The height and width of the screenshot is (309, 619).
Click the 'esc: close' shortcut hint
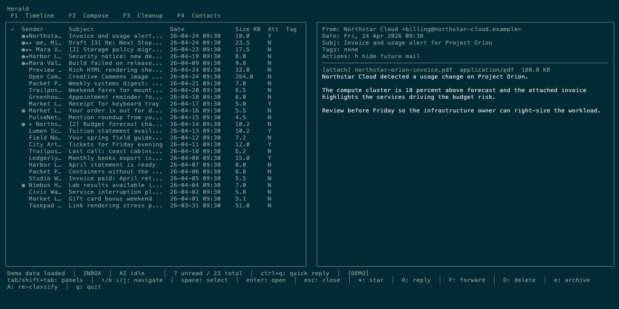(322, 280)
